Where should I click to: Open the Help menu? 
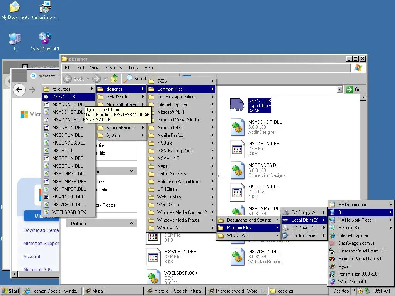coord(149,68)
